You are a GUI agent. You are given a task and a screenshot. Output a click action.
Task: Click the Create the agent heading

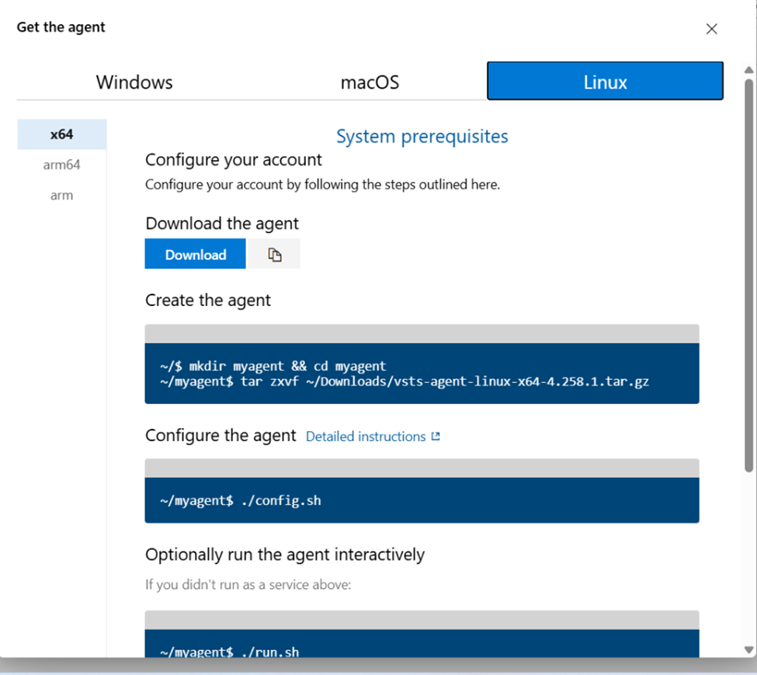point(208,301)
